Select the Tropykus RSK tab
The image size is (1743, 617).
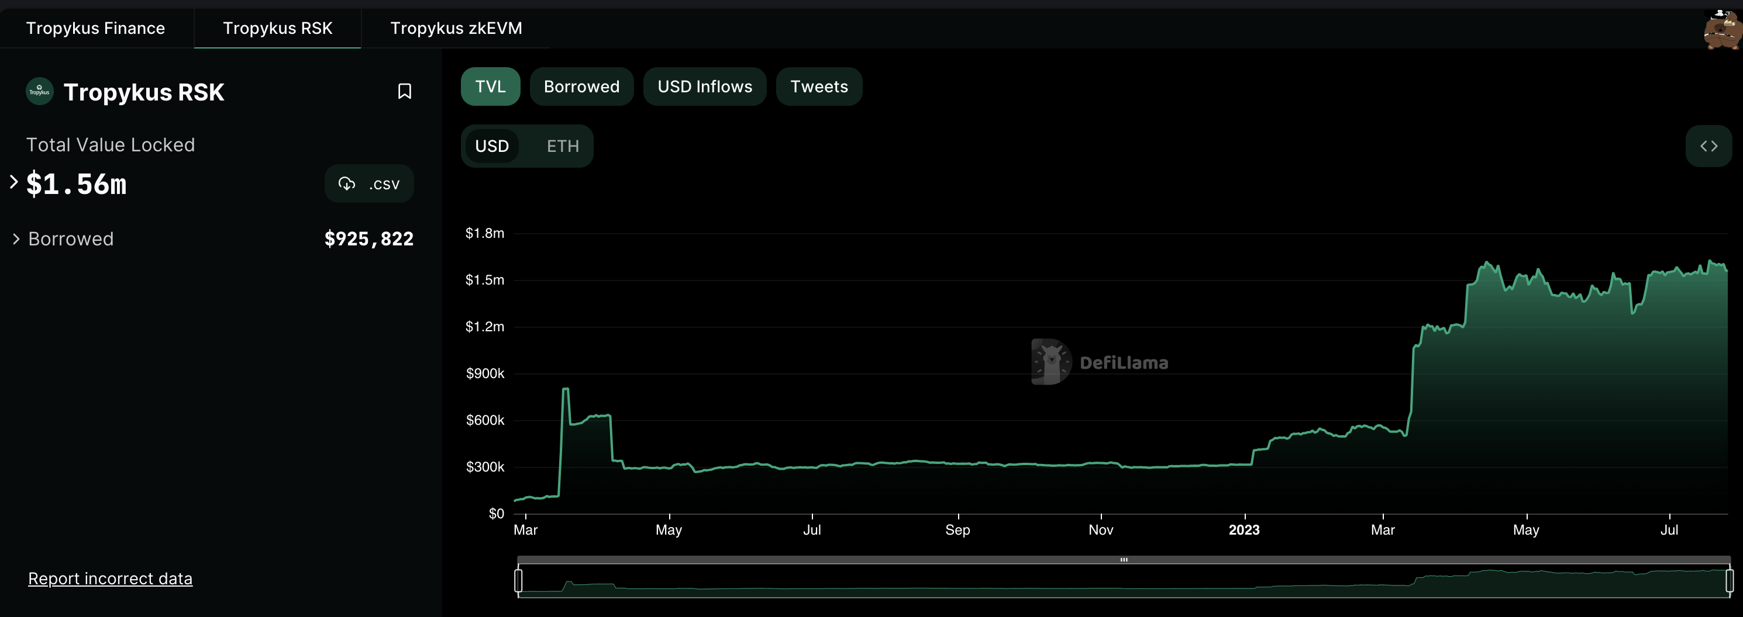pyautogui.click(x=277, y=29)
